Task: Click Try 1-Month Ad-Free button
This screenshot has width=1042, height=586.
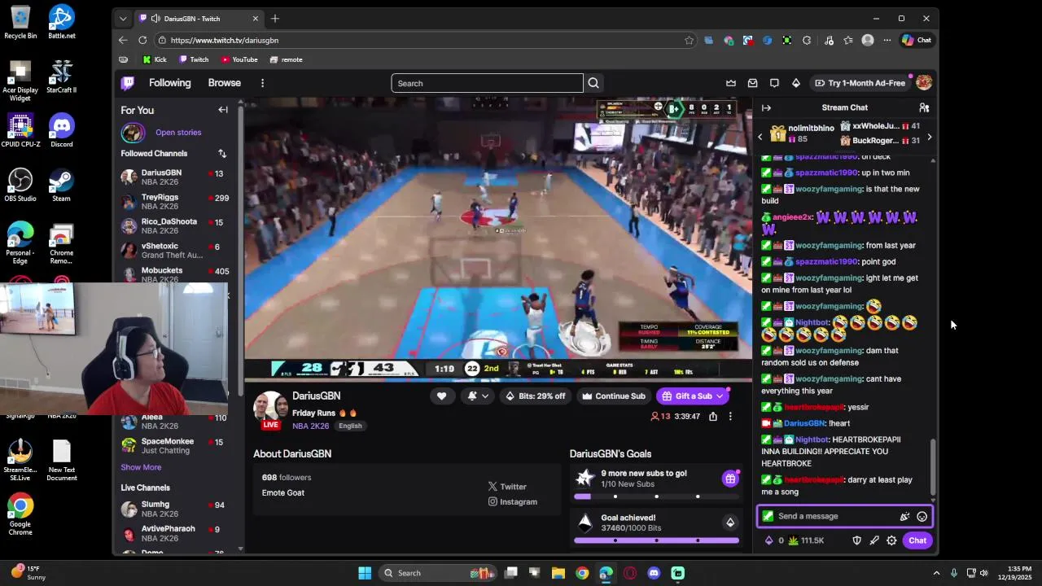Action: 860,83
